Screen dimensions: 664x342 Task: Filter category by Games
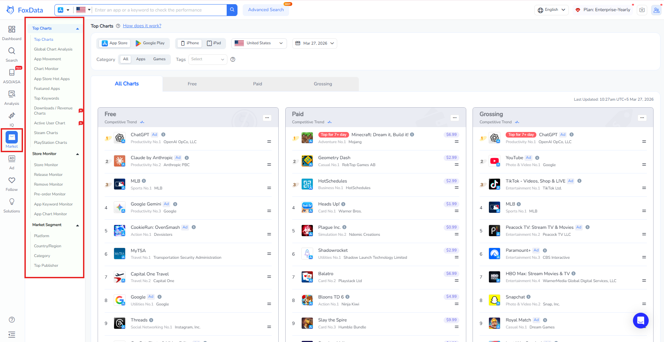[x=159, y=59]
